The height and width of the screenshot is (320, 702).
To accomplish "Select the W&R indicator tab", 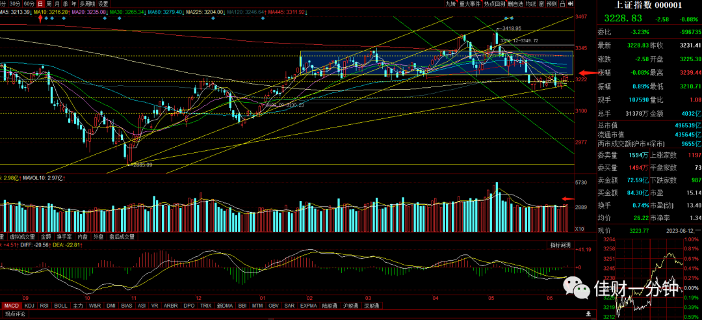I will click(95, 306).
